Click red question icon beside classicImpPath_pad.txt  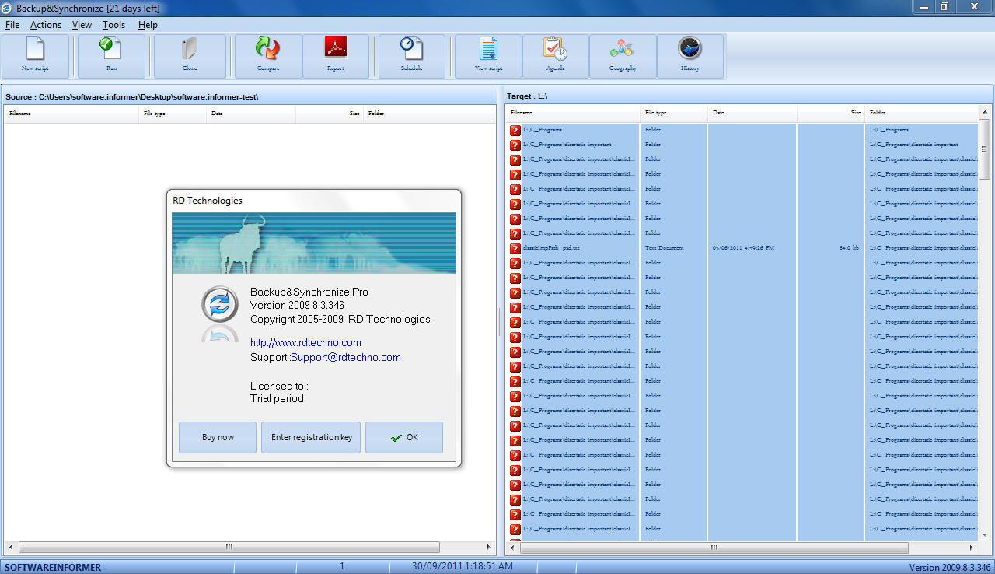coord(515,248)
